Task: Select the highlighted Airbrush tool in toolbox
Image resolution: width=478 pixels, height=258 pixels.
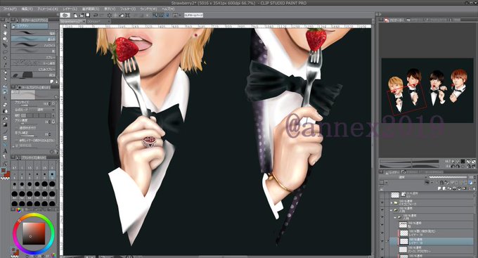Action: point(5,92)
